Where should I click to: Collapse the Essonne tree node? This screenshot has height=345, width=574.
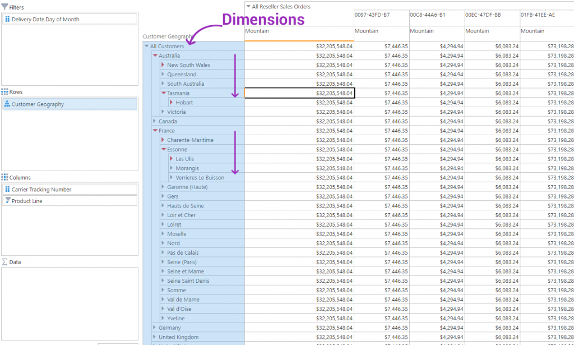point(162,149)
